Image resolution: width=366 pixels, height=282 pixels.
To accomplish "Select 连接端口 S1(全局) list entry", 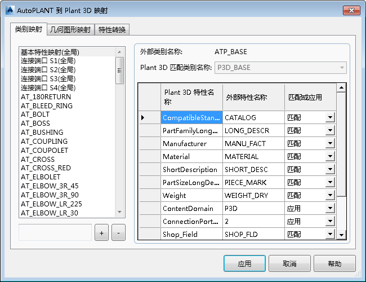I will point(68,61).
